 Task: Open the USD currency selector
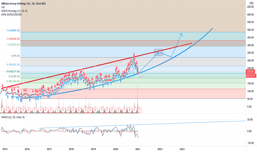(251, 3)
